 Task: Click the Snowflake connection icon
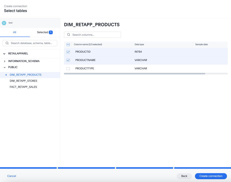tap(4, 23)
